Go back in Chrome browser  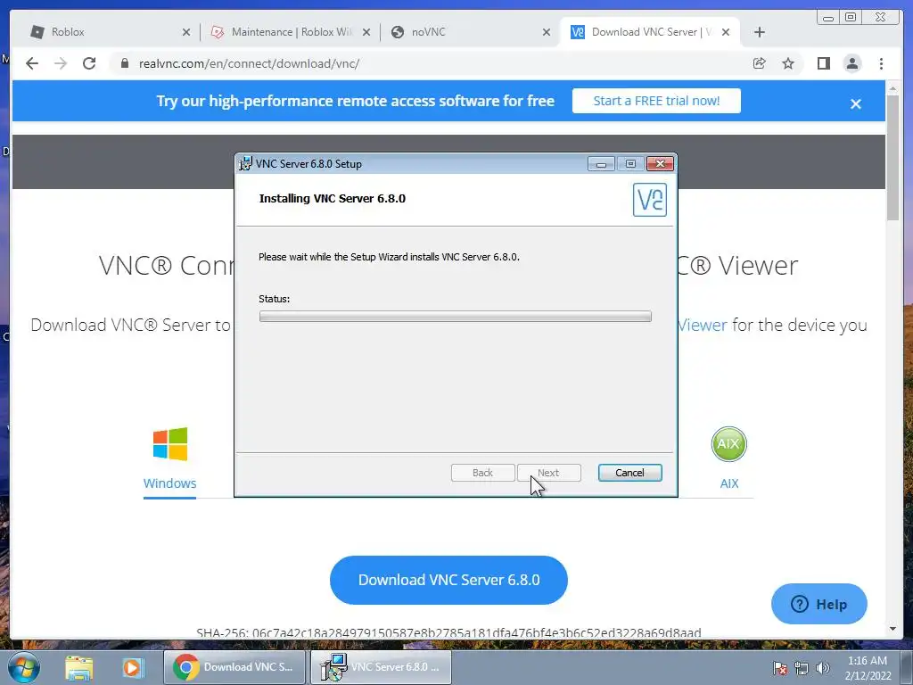[x=32, y=63]
